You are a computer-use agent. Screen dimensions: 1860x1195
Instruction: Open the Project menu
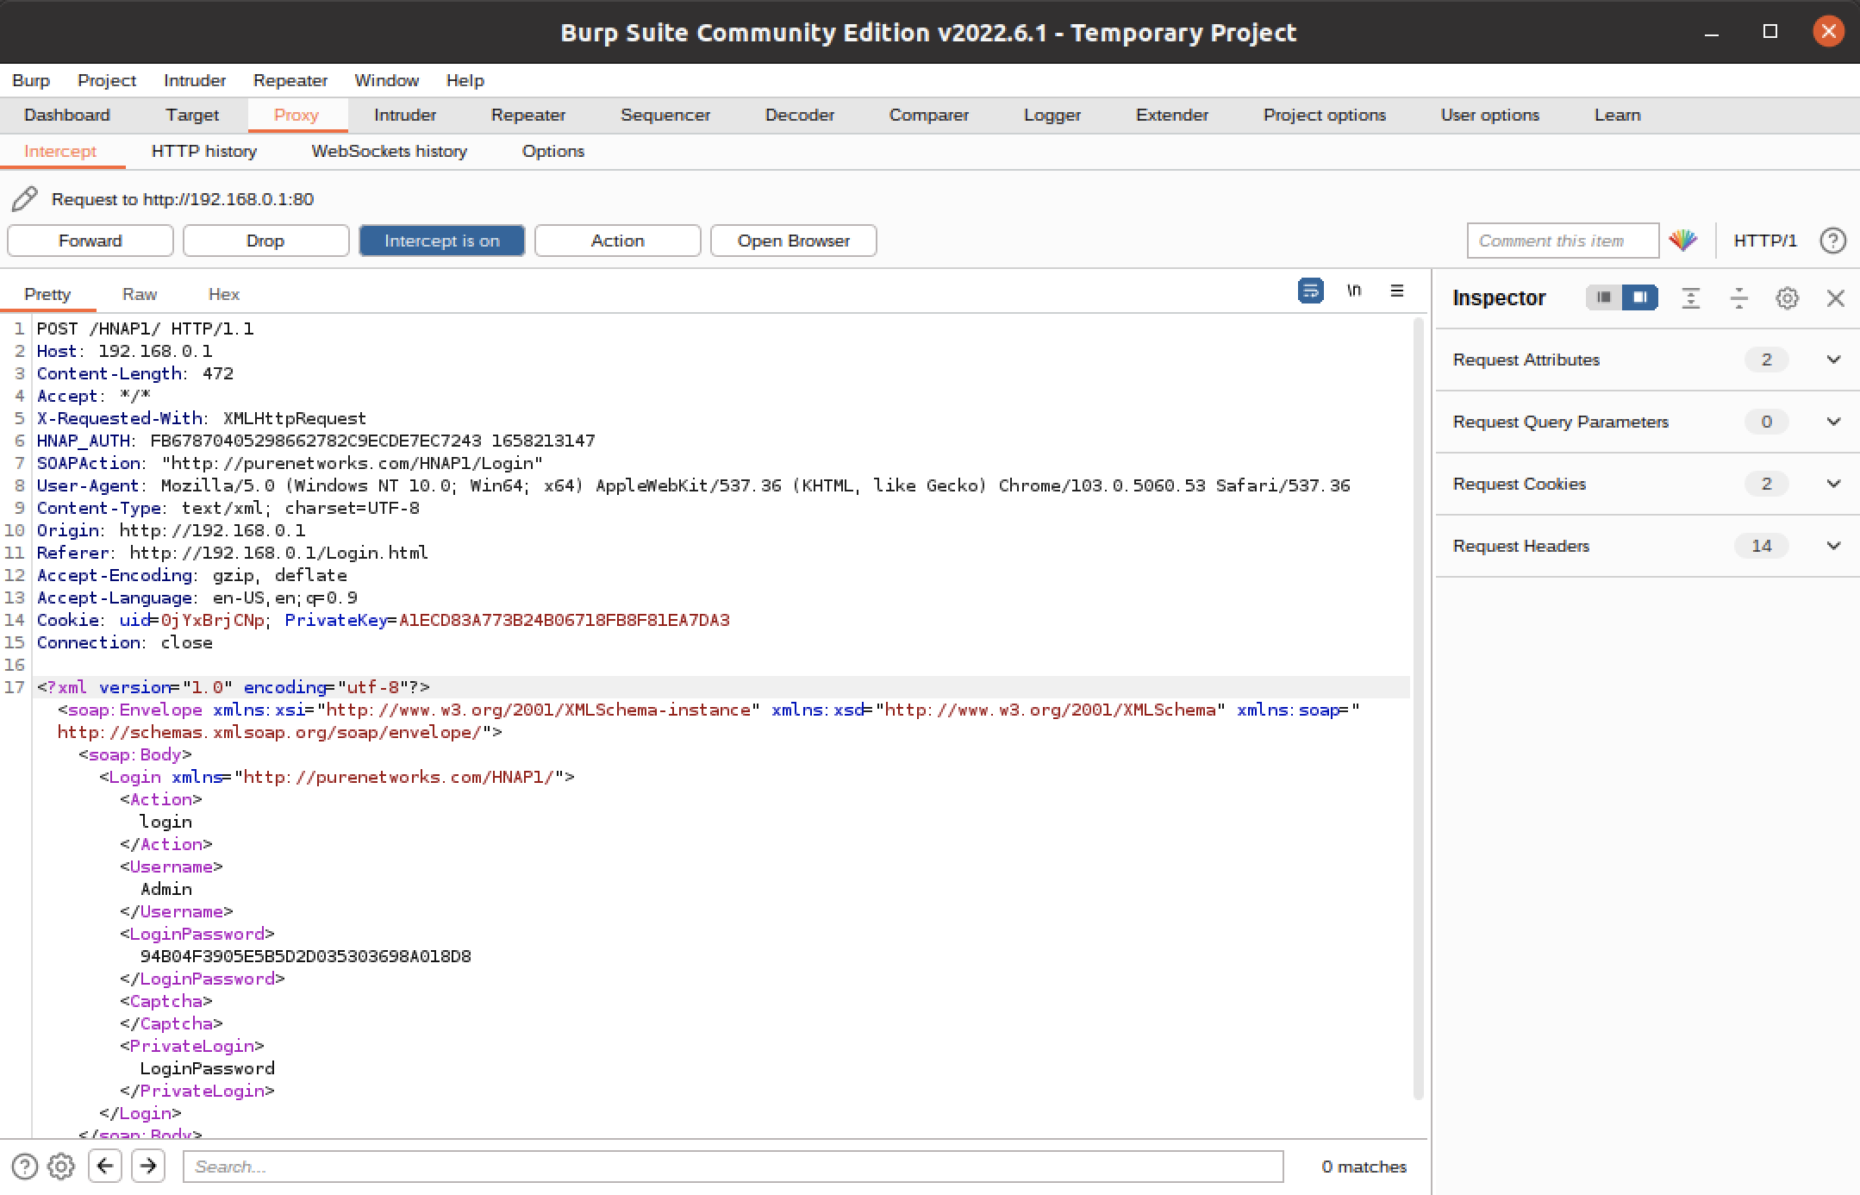pyautogui.click(x=107, y=80)
